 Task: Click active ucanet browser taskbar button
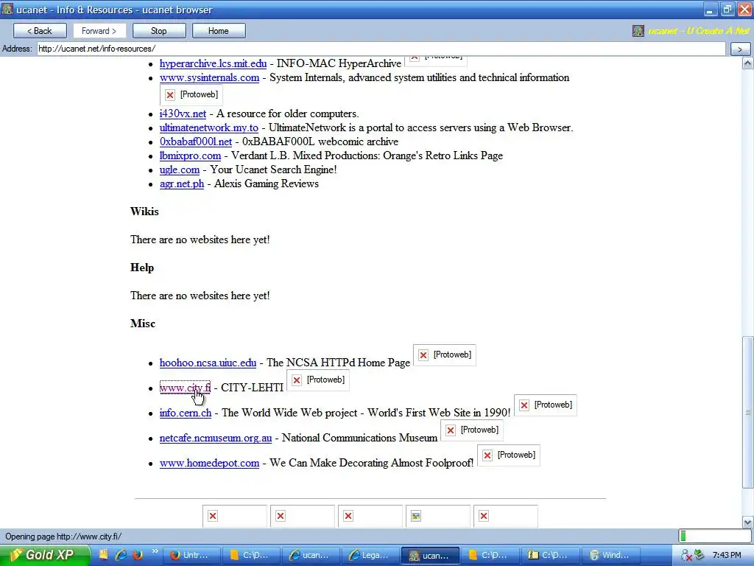click(x=430, y=555)
